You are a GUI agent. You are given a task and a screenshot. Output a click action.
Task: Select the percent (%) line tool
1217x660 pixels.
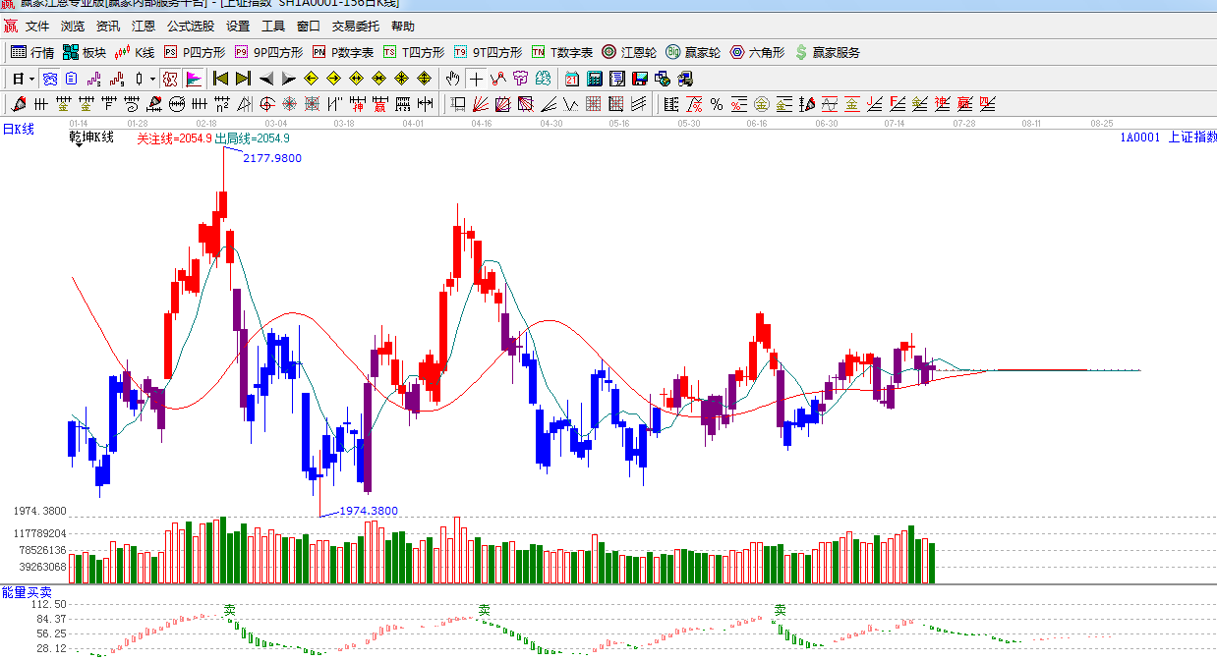tap(716, 104)
